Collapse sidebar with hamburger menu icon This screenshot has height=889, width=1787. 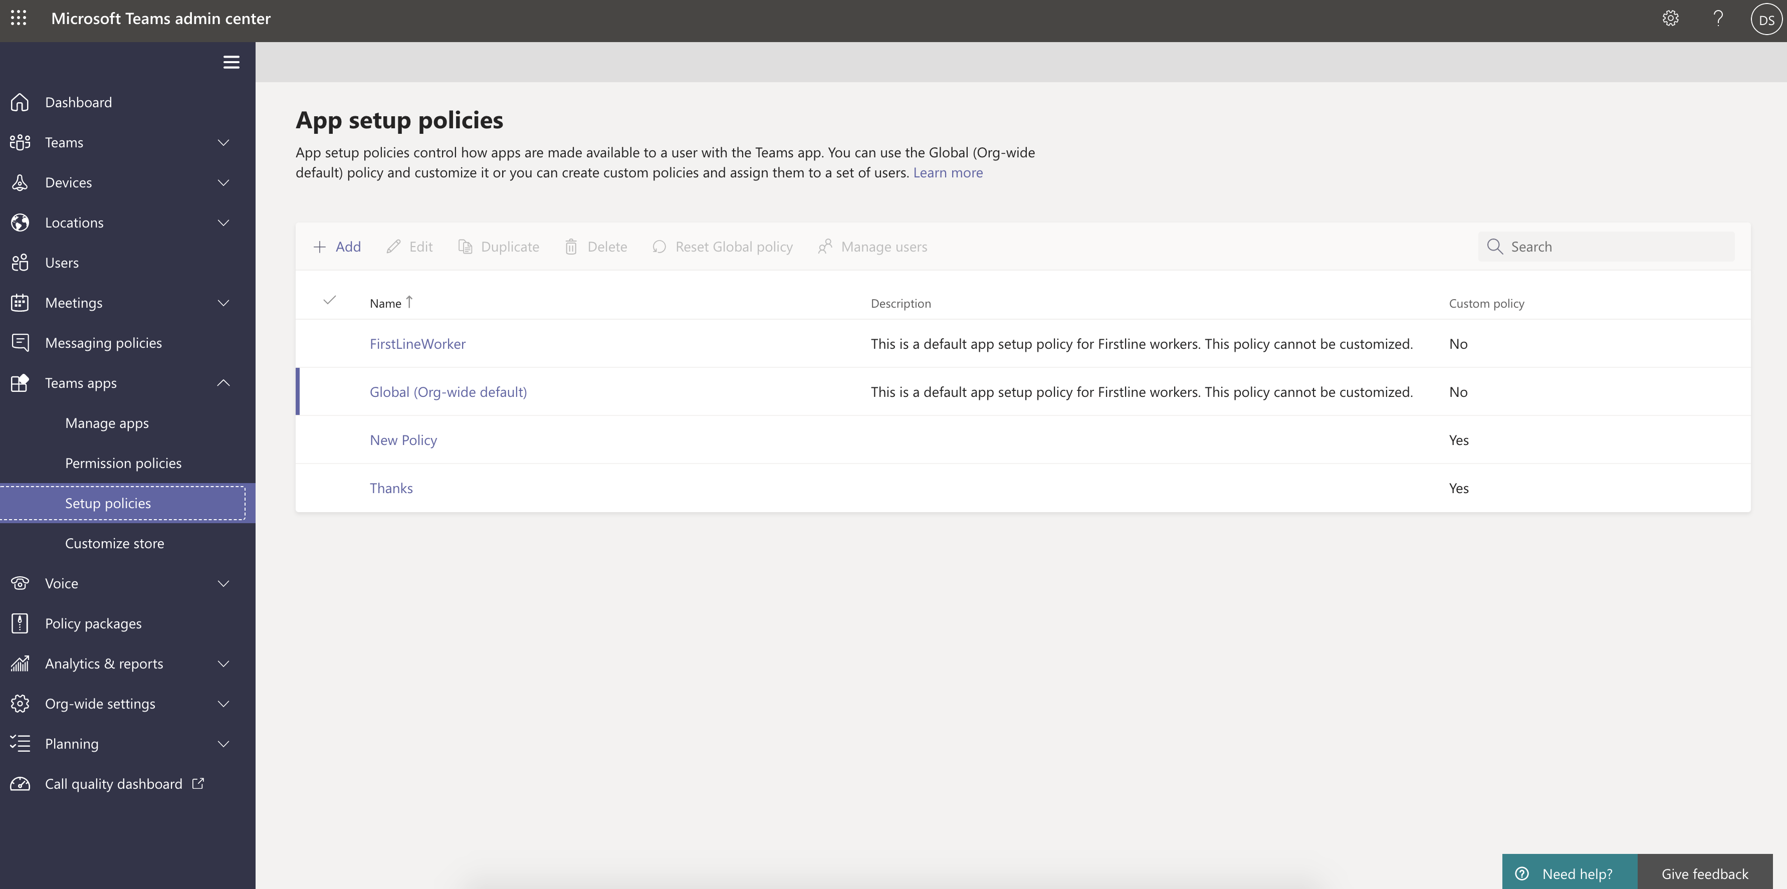[x=231, y=63]
